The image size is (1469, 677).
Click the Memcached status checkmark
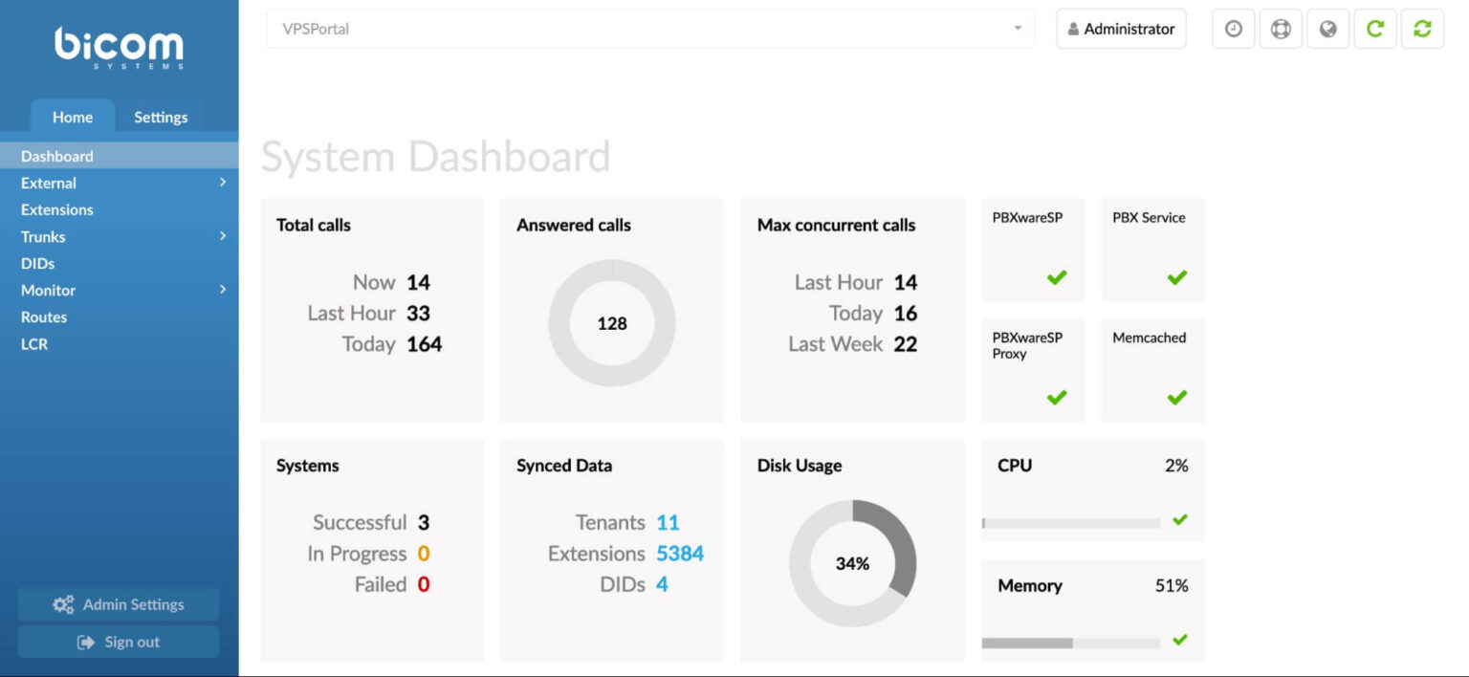(1176, 398)
